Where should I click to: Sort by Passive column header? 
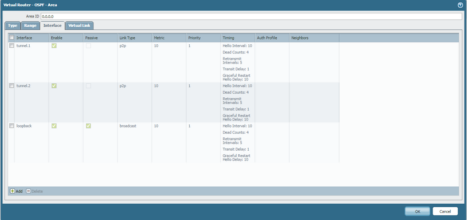pos(100,38)
